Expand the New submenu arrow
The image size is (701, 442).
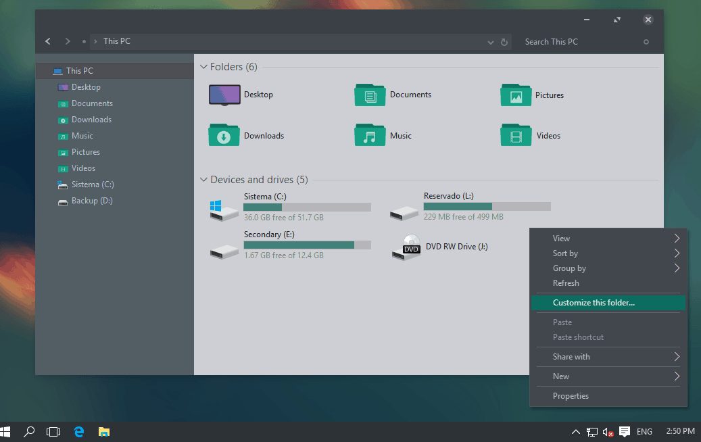tap(677, 376)
